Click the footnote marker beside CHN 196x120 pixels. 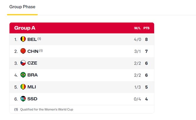point(41,50)
